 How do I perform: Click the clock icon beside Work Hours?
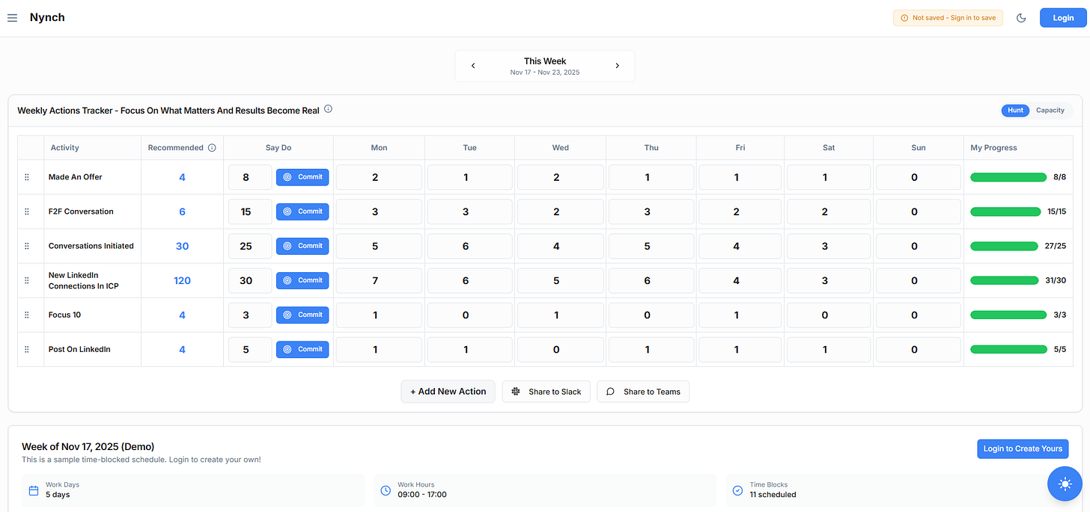386,490
